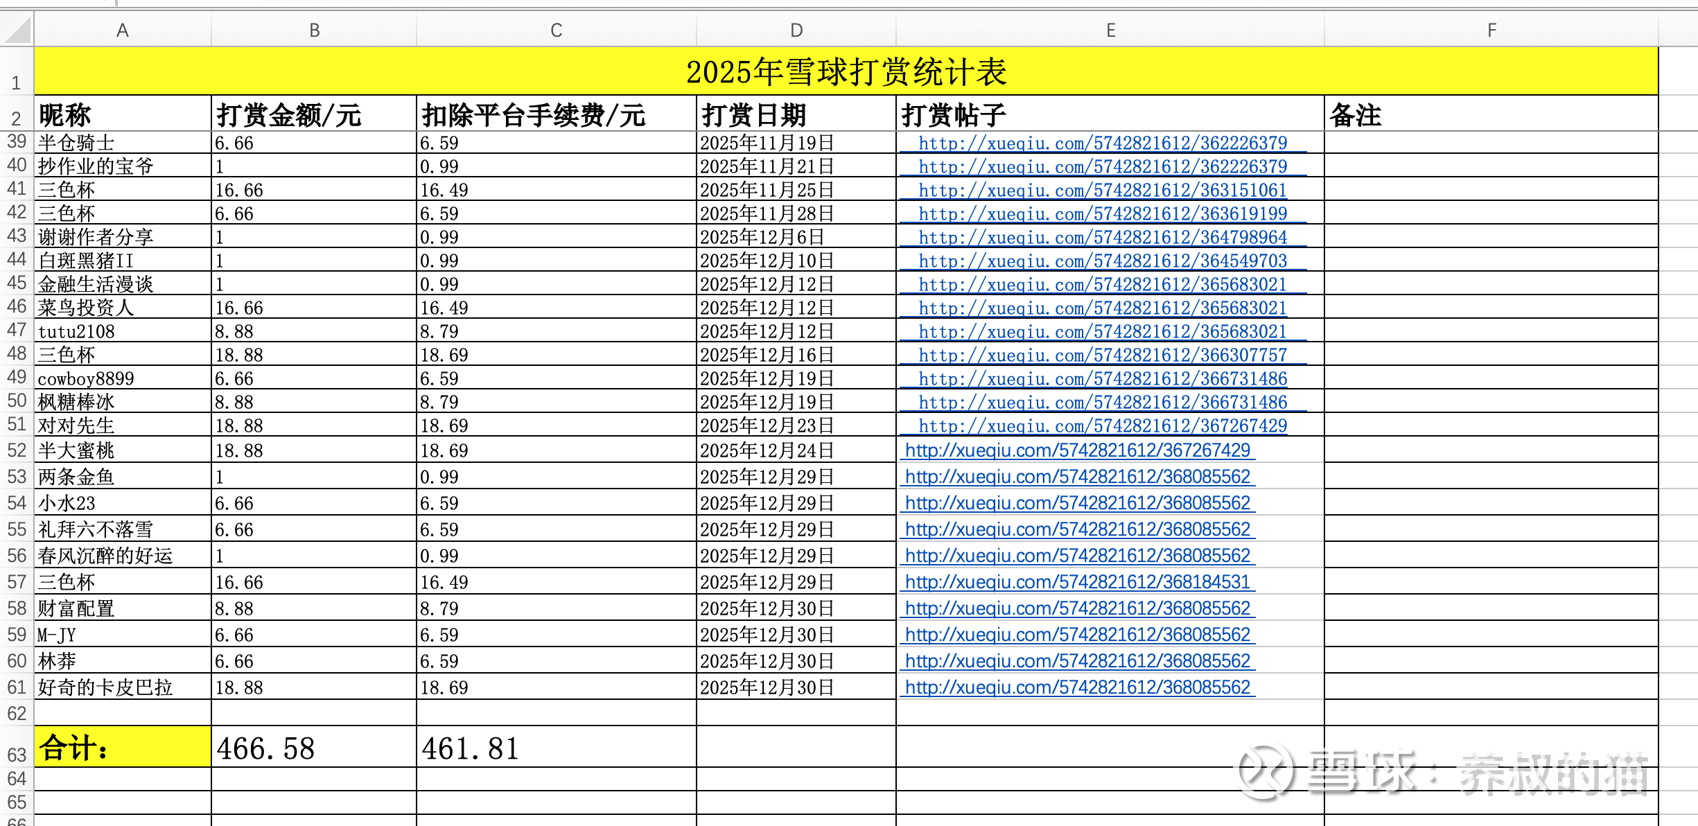Click the yellow title cell 2025年雪球打赏统计表

click(846, 72)
